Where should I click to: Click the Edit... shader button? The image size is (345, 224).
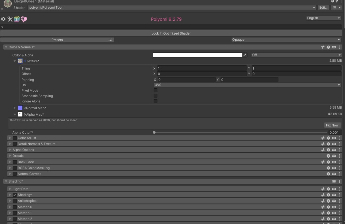click(x=323, y=7)
